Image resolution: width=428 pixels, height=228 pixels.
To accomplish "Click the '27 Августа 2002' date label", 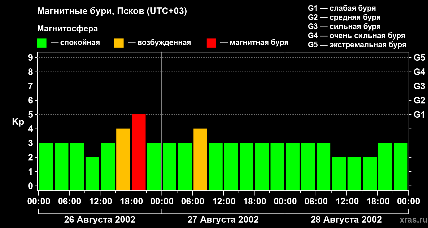I will point(223,220).
